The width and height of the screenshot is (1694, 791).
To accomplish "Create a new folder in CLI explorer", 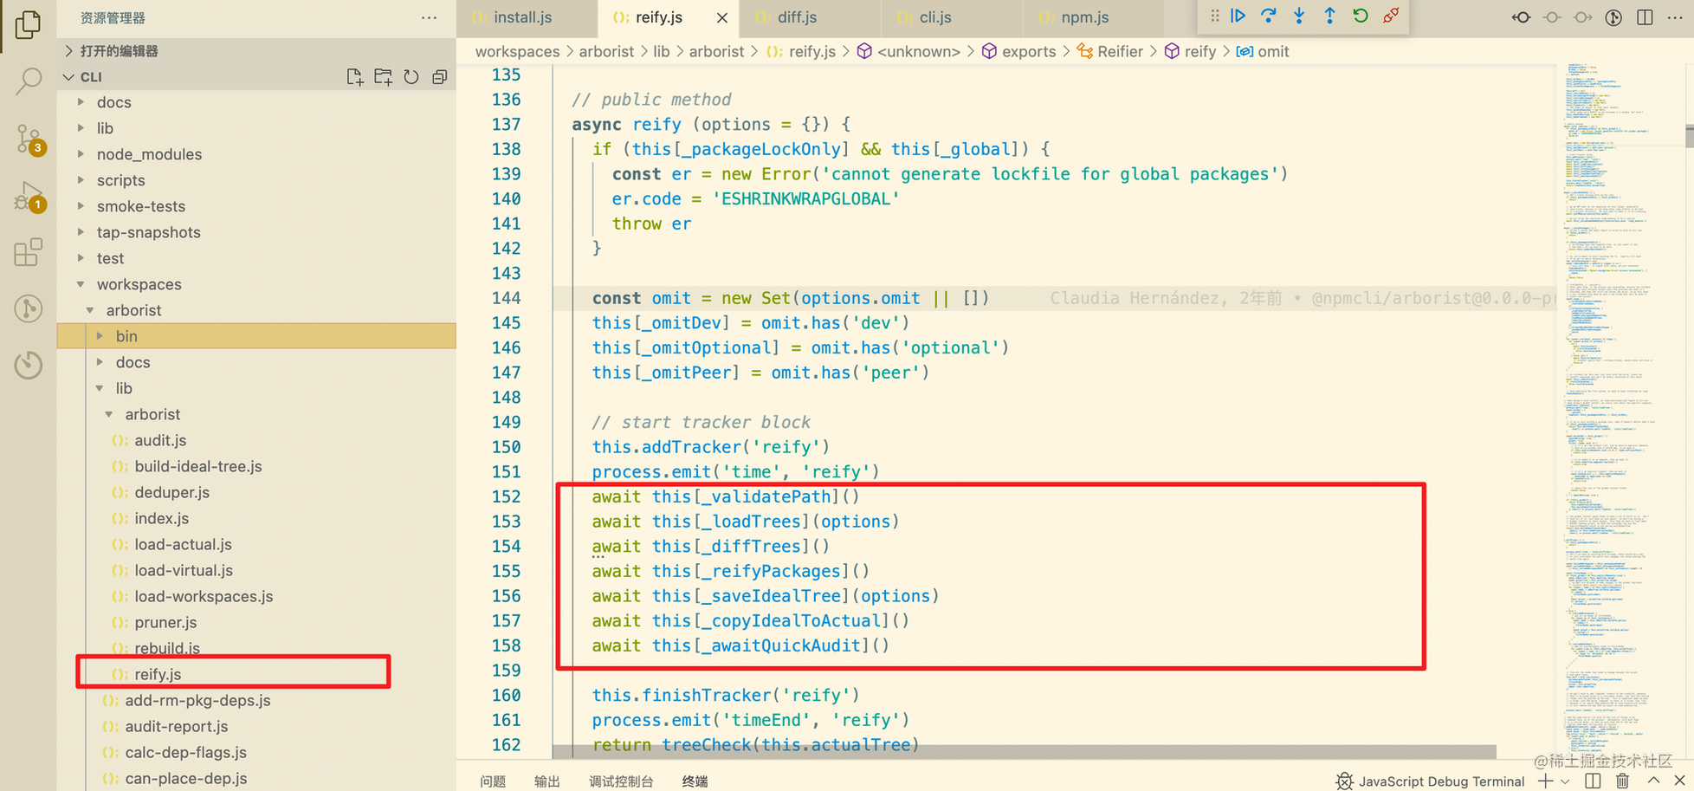I will click(383, 77).
